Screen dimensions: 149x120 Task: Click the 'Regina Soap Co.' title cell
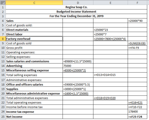coord(76,7)
